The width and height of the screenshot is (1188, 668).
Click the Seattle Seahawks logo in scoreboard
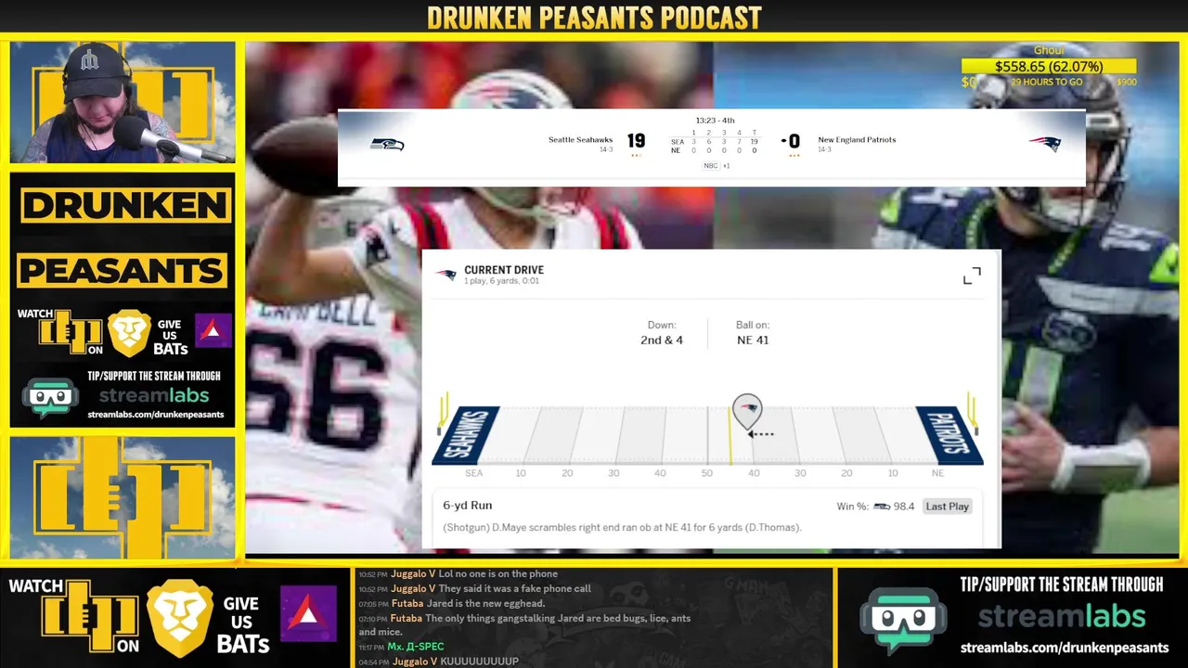[387, 144]
